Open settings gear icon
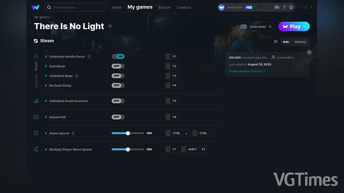Image resolution: width=344 pixels, height=193 pixels. 291,7
